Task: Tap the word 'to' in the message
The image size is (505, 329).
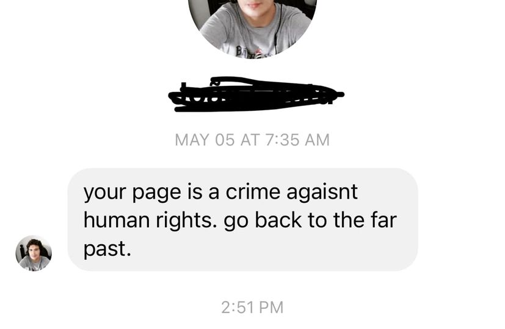Action: pos(318,221)
